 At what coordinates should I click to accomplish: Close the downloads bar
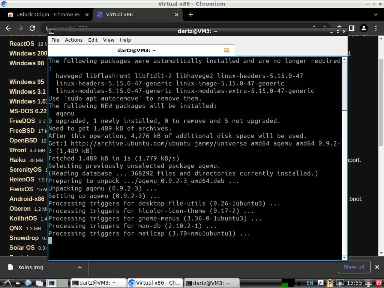377,267
